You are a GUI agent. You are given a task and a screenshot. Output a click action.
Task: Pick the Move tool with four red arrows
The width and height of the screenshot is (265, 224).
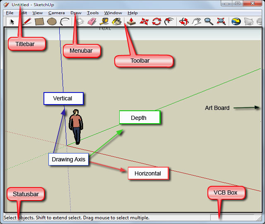144,22
